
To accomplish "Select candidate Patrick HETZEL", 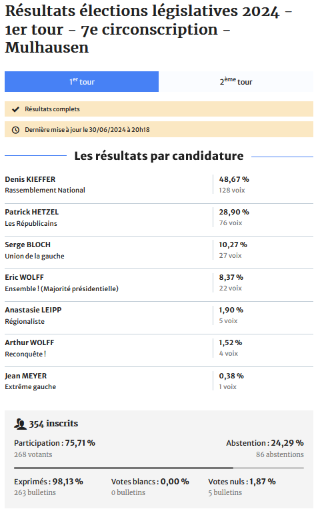I will click(31, 212).
